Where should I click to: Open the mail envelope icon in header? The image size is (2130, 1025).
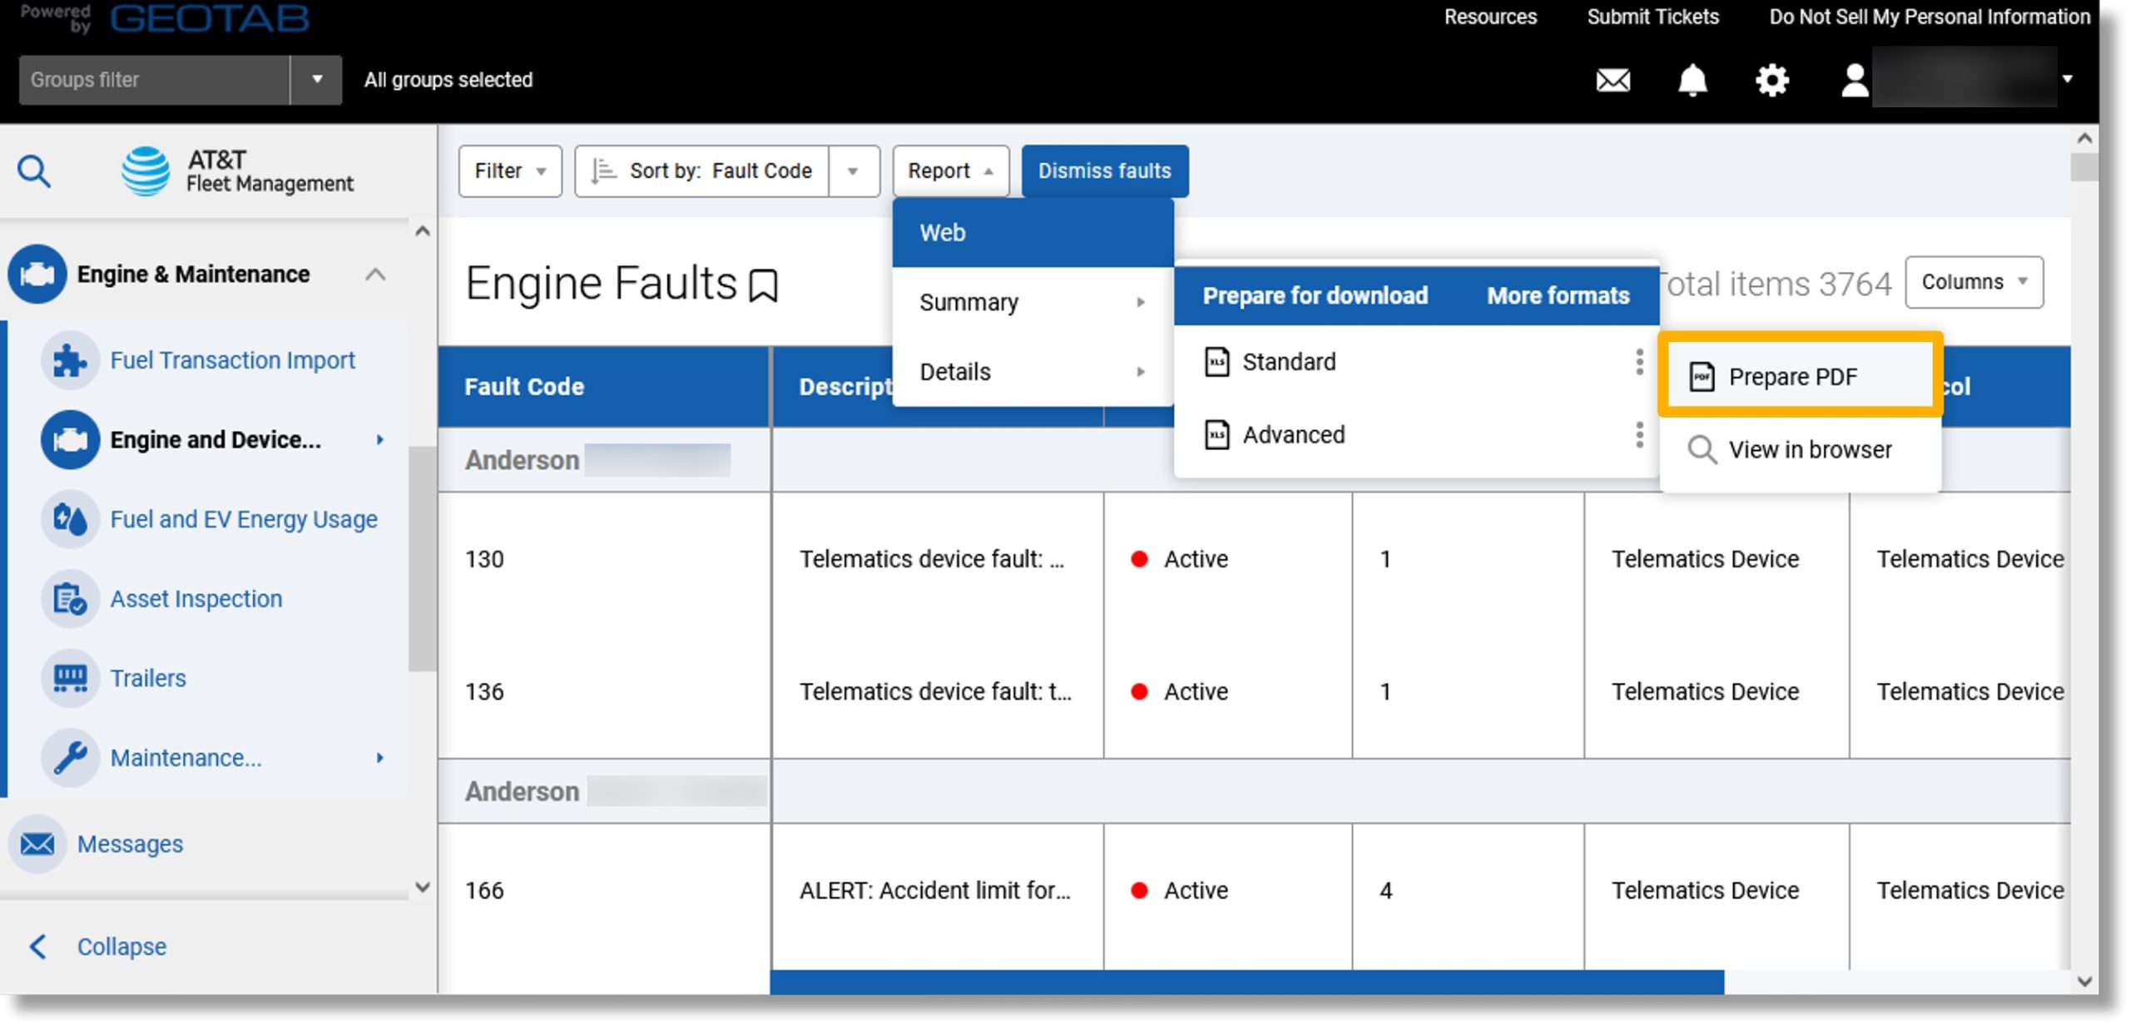pos(1612,81)
